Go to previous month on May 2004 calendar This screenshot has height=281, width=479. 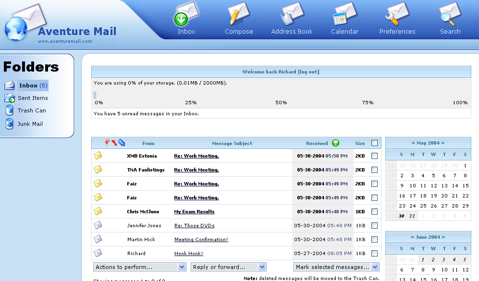point(413,143)
